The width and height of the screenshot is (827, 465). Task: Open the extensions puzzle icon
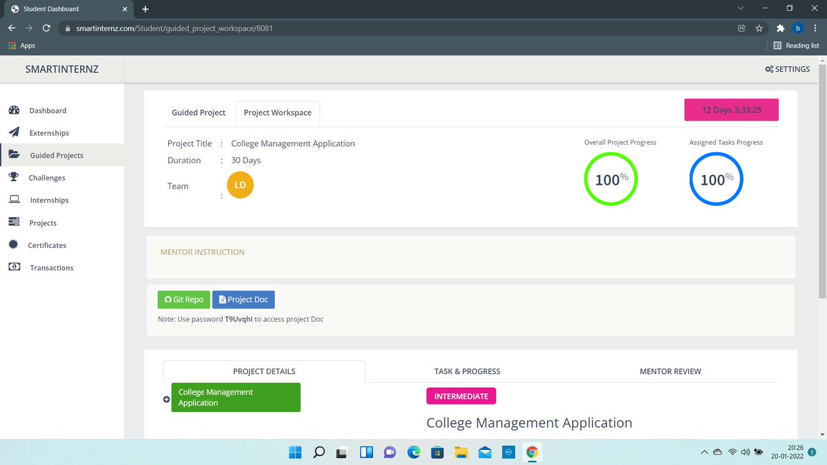tap(780, 28)
